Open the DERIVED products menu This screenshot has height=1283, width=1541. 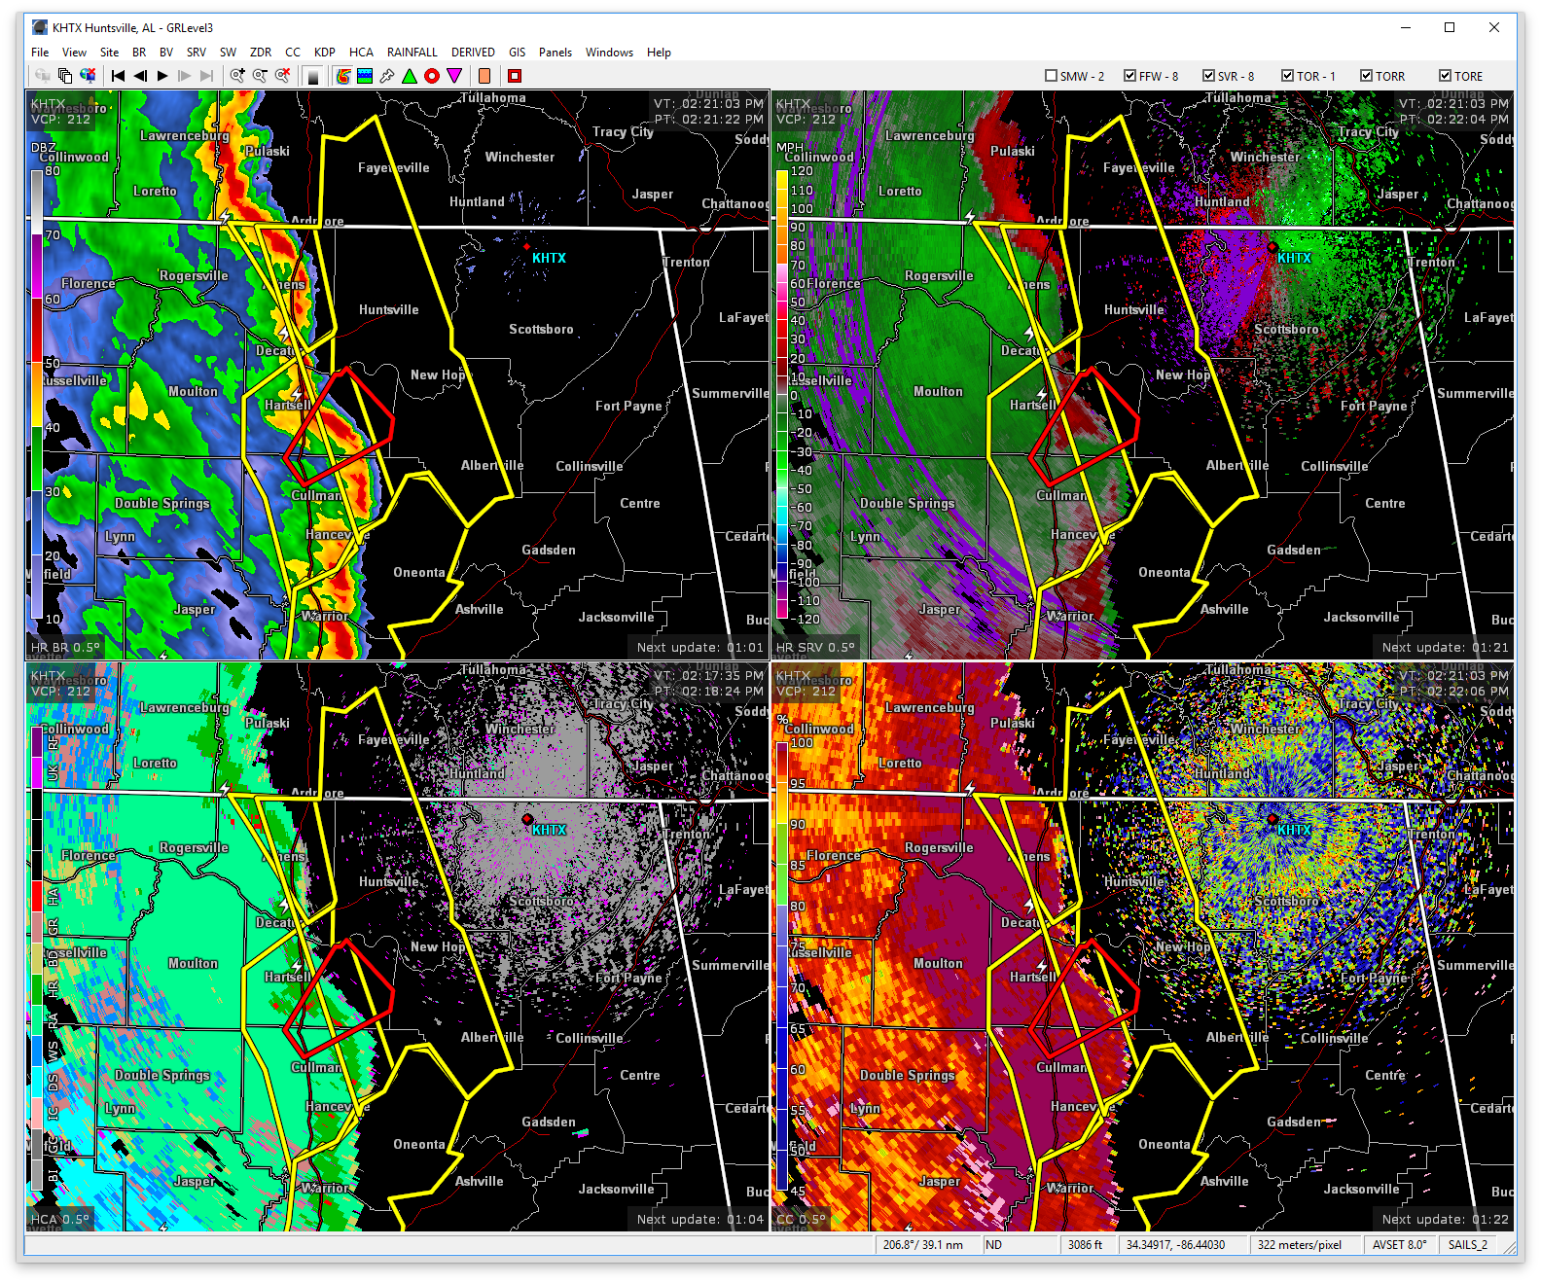tap(473, 53)
